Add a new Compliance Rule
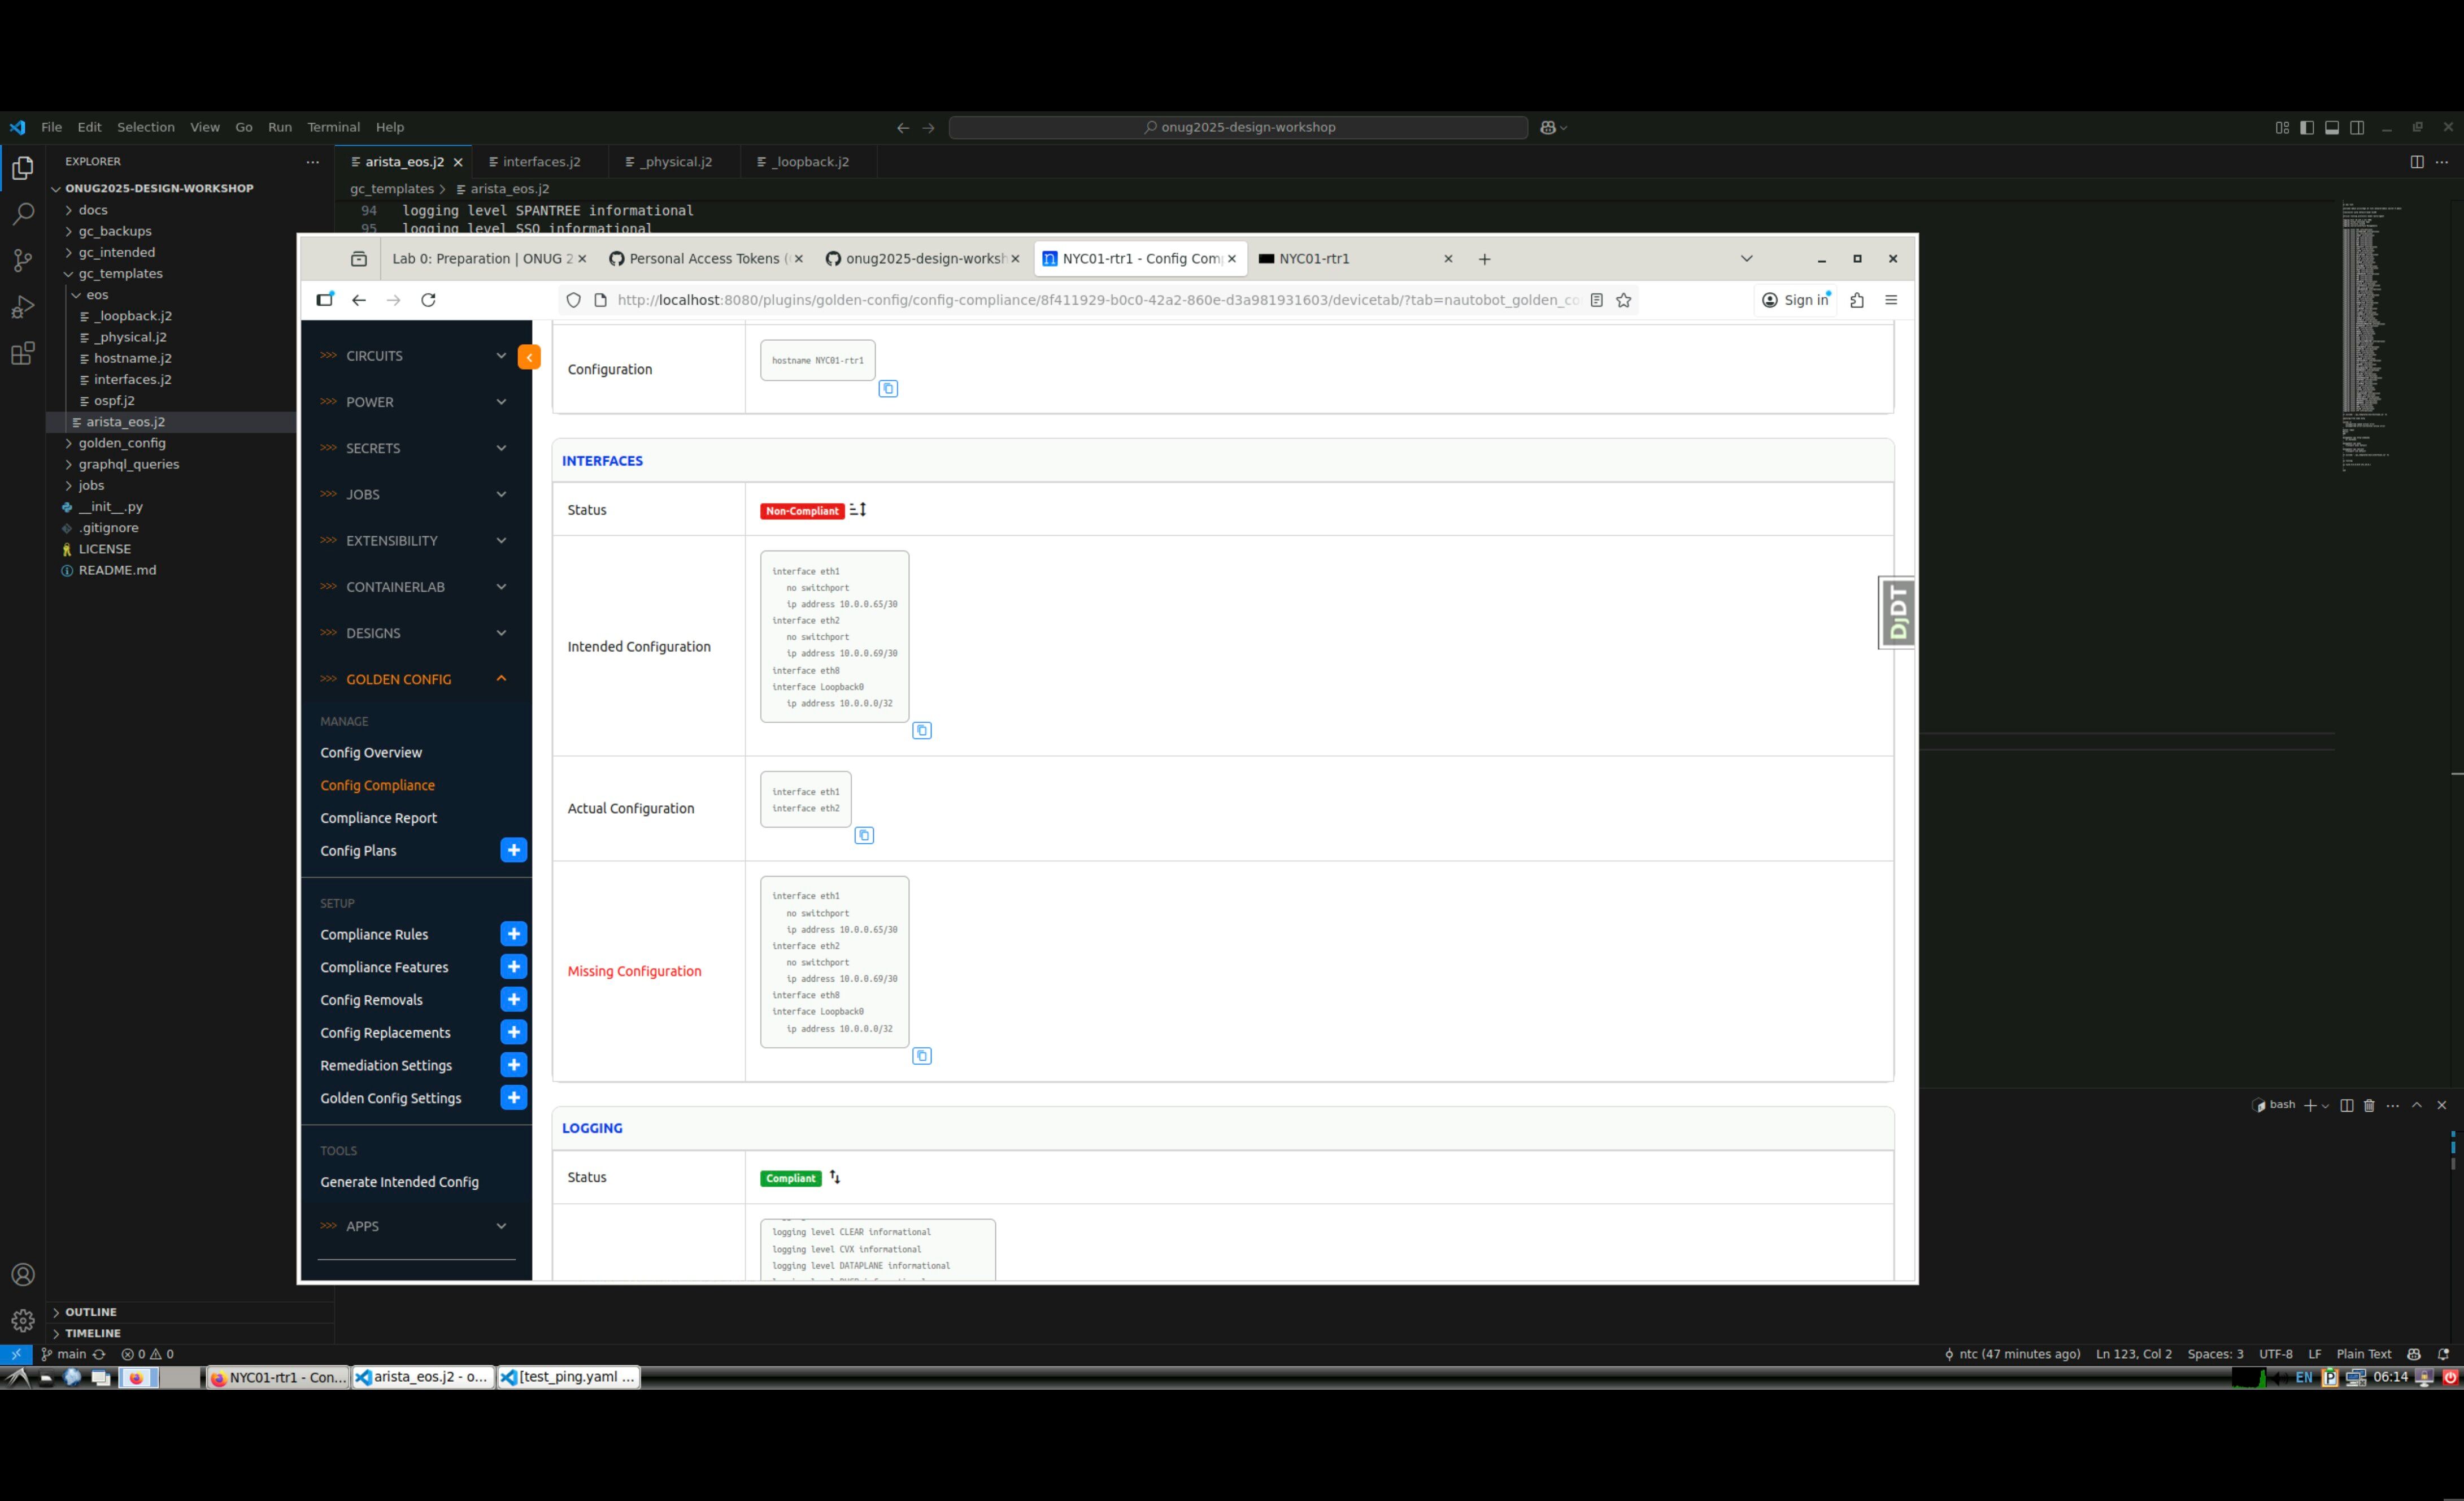 [x=513, y=934]
